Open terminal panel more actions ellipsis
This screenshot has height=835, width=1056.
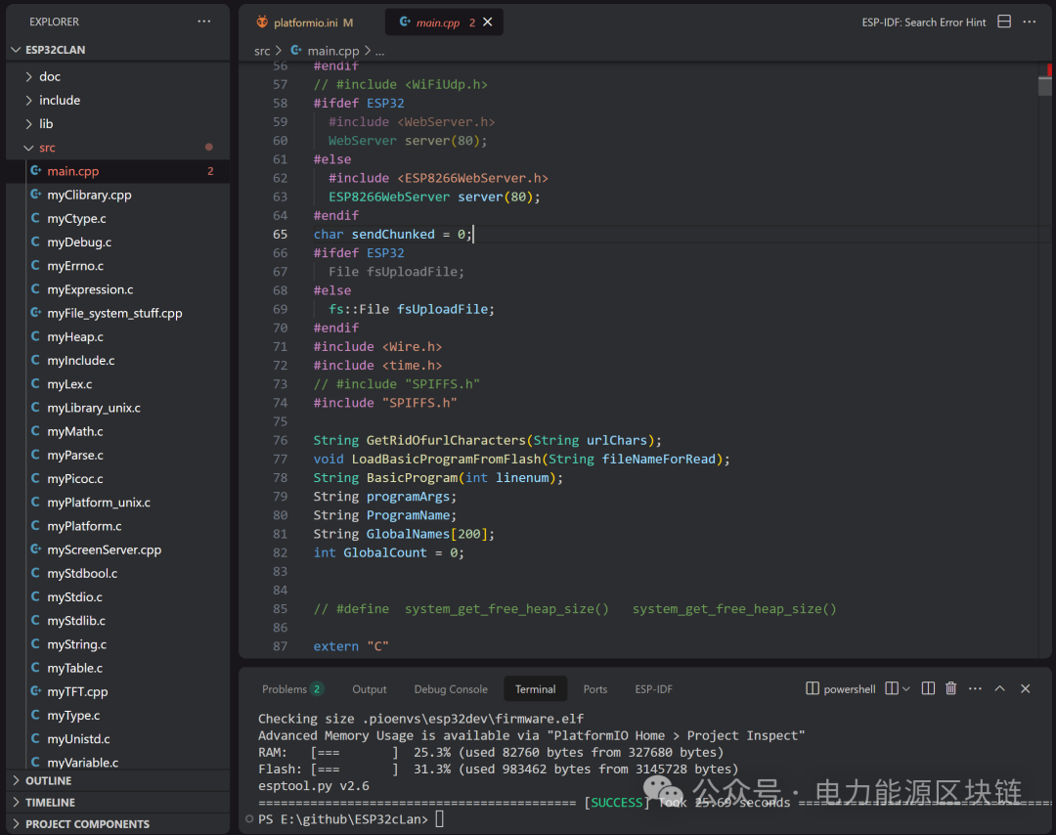pos(975,688)
